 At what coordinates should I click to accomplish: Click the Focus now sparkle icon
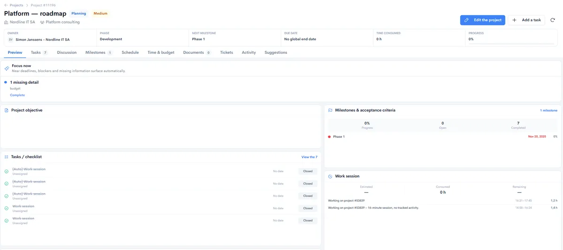[7, 68]
